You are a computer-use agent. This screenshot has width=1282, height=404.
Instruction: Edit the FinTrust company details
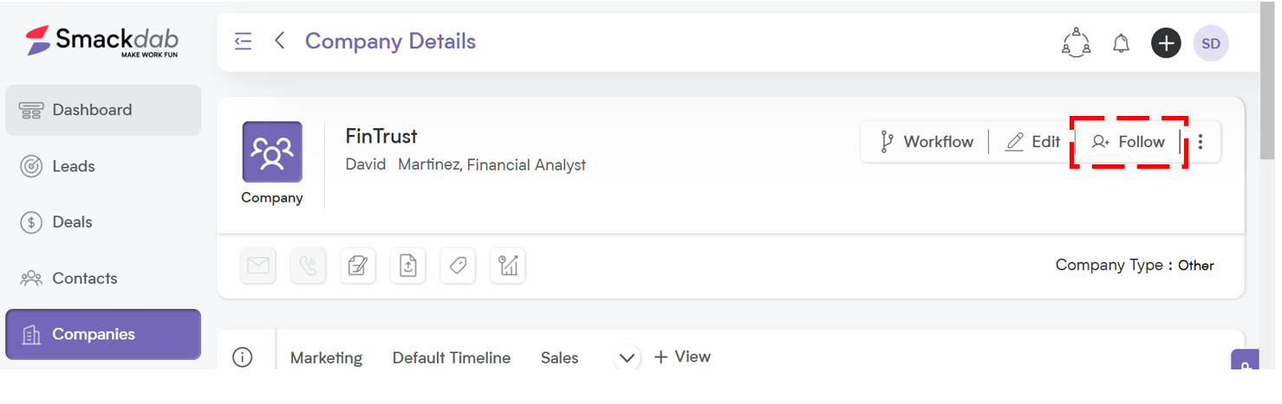tap(1032, 142)
